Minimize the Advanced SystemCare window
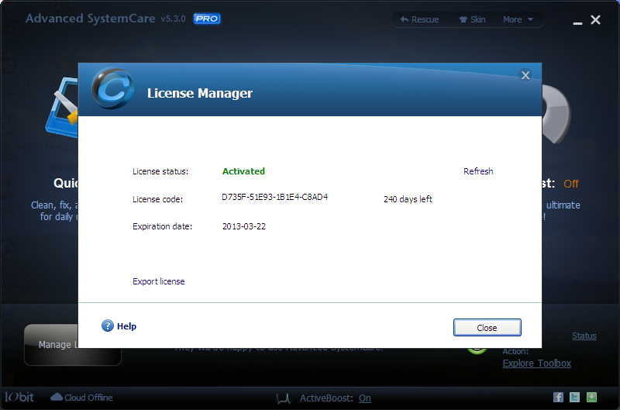This screenshot has height=410, width=620. point(577,23)
